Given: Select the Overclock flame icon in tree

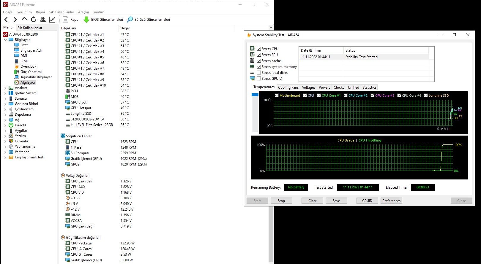Looking at the screenshot, I should point(17,66).
